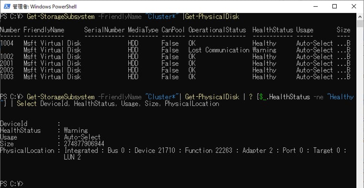Click the first Get-StorageSubsystem command text
Image resolution: width=364 pixels, height=188 pixels.
pyautogui.click(x=61, y=17)
